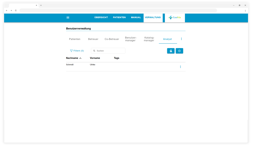Click the browser address bar
Screen dimensions: 257x145
click(118, 10)
